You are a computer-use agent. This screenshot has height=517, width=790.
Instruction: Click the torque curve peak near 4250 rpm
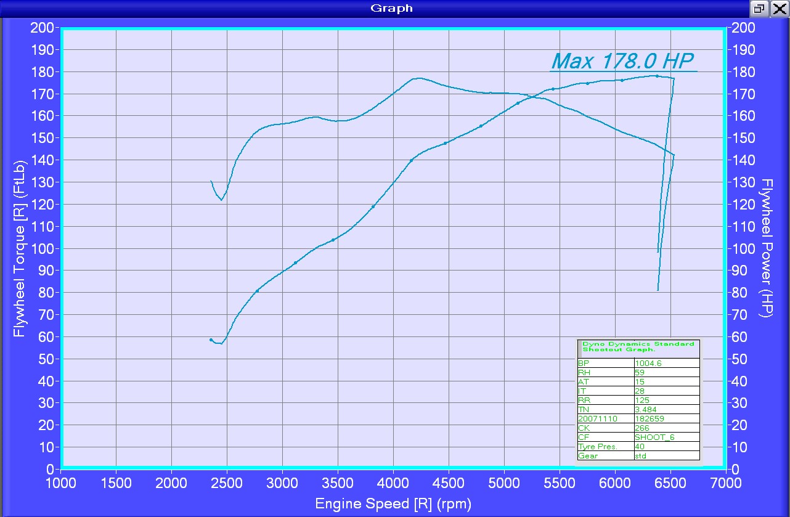(x=418, y=78)
